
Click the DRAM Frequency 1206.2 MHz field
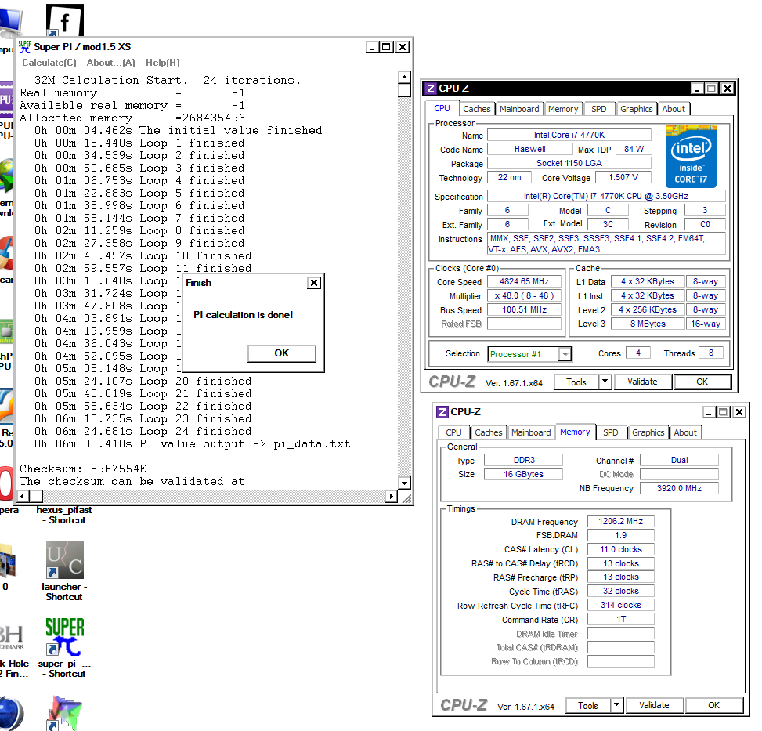620,522
